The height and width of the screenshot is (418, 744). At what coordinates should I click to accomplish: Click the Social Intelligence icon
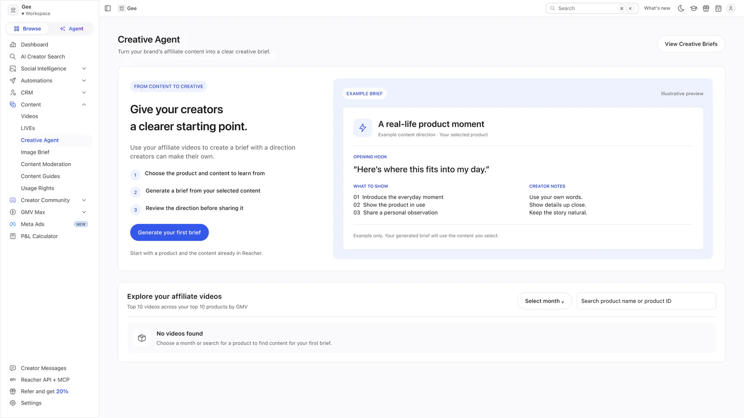(13, 69)
